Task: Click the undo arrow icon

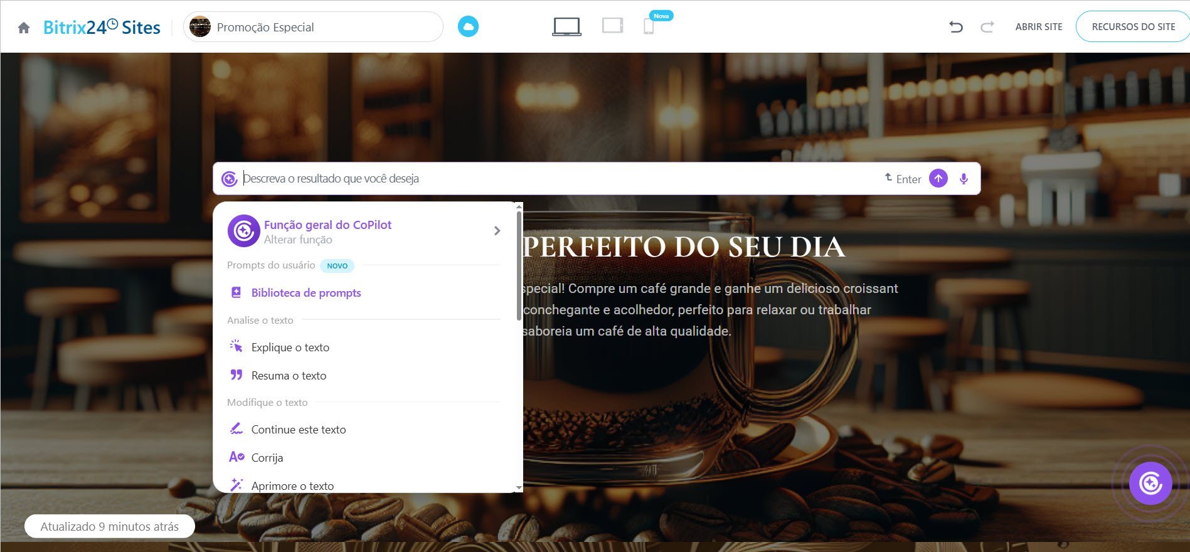Action: (x=955, y=27)
